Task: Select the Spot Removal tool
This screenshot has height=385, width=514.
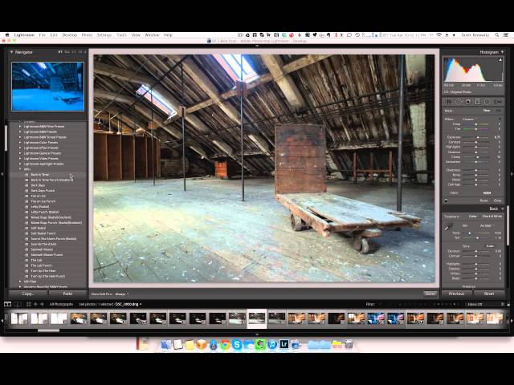Action: 459,102
